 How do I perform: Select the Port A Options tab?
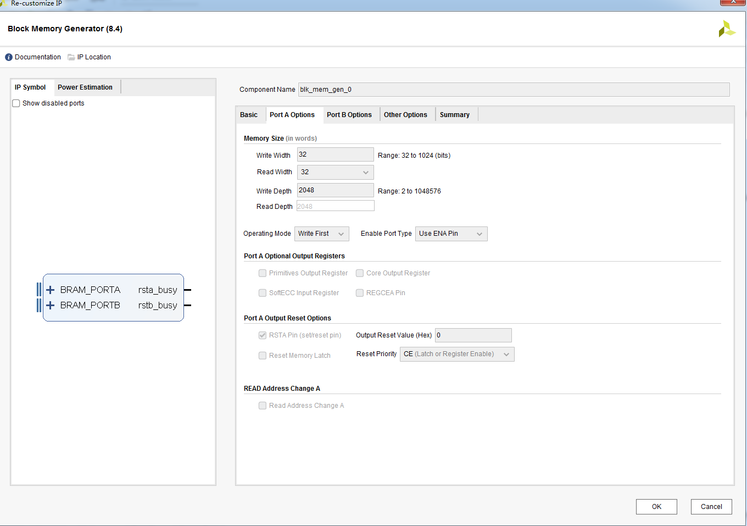point(292,115)
